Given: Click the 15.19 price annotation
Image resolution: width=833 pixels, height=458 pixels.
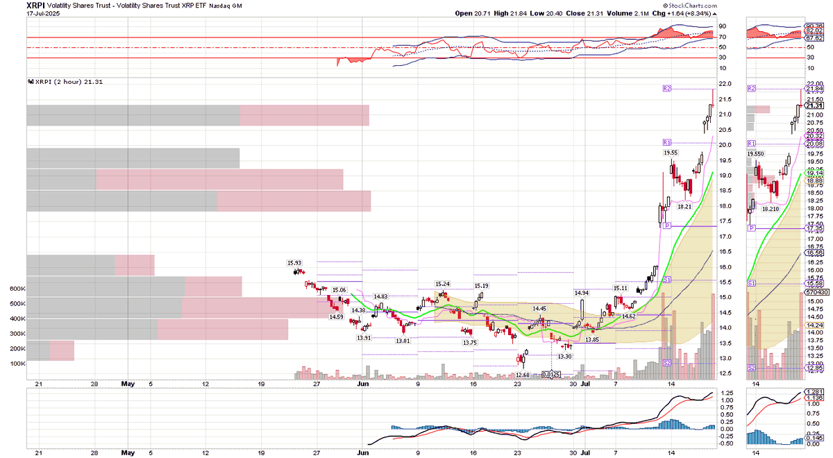Looking at the screenshot, I should [x=482, y=285].
